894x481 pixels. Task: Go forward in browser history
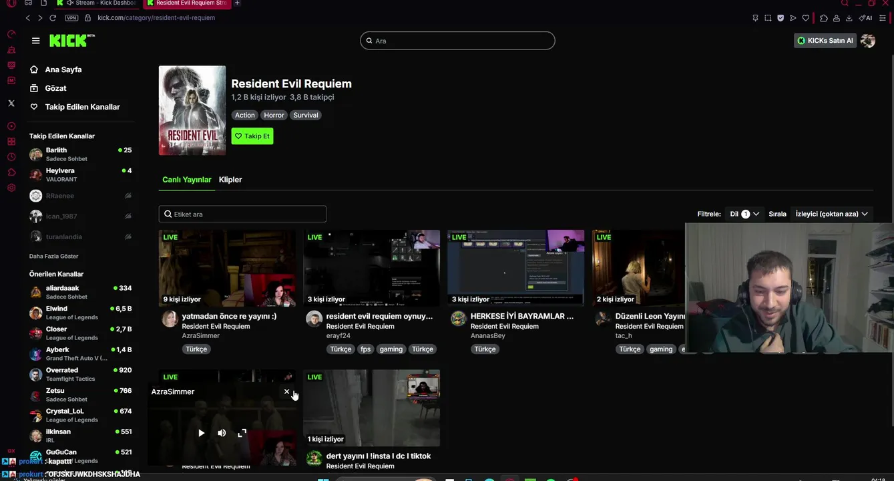pos(40,18)
